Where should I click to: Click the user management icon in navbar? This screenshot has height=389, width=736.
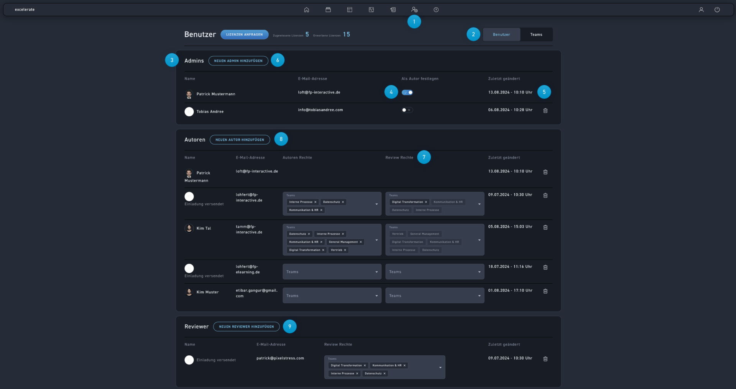(x=414, y=10)
